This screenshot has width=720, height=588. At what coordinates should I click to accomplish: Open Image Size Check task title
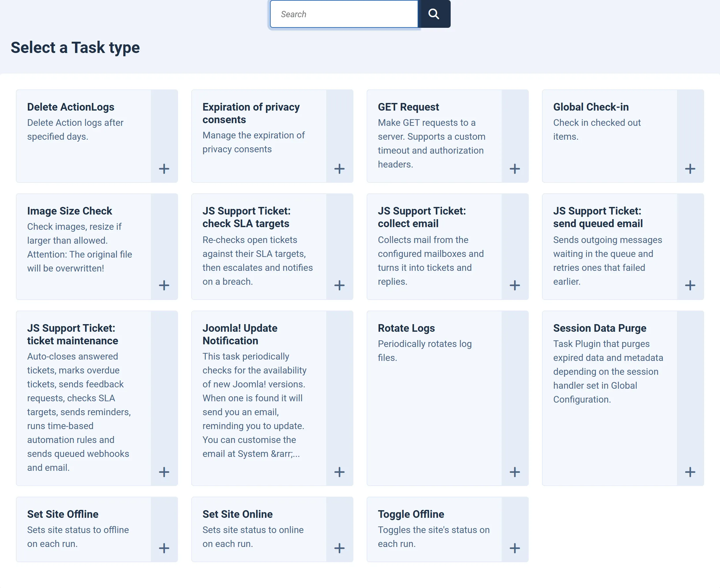pos(69,211)
